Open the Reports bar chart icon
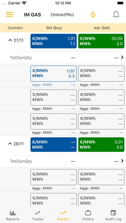The height and width of the screenshot is (223, 126). (x=13, y=213)
